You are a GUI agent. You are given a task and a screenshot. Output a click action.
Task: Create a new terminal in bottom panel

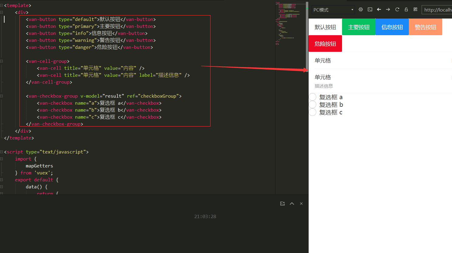(282, 203)
